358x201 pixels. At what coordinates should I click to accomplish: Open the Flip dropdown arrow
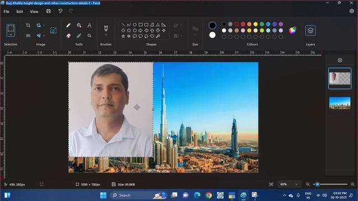tap(44, 36)
